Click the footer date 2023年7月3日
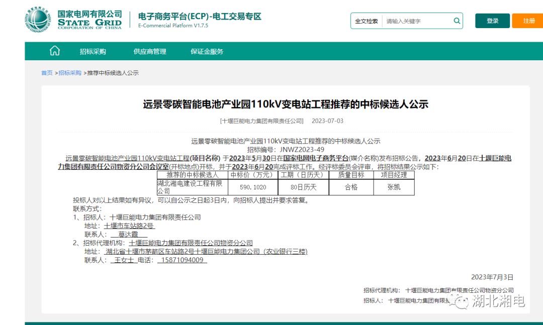The width and height of the screenshot is (543, 325). tap(492, 277)
